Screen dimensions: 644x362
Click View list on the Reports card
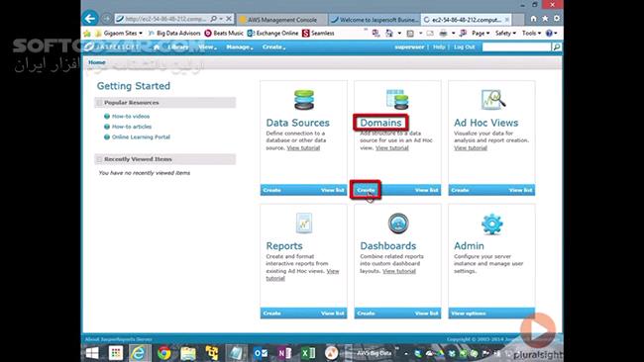(x=333, y=314)
